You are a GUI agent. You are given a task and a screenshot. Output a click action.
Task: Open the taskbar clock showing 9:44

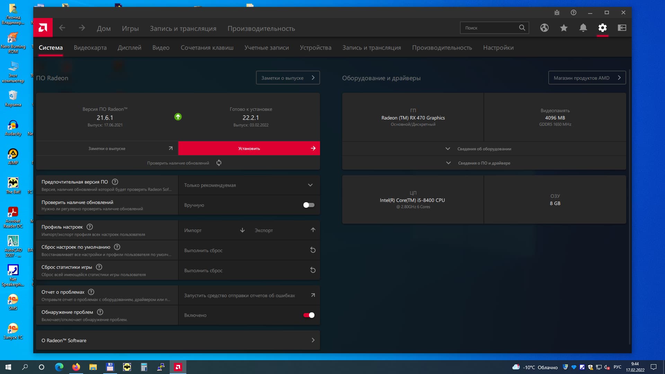pyautogui.click(x=635, y=367)
